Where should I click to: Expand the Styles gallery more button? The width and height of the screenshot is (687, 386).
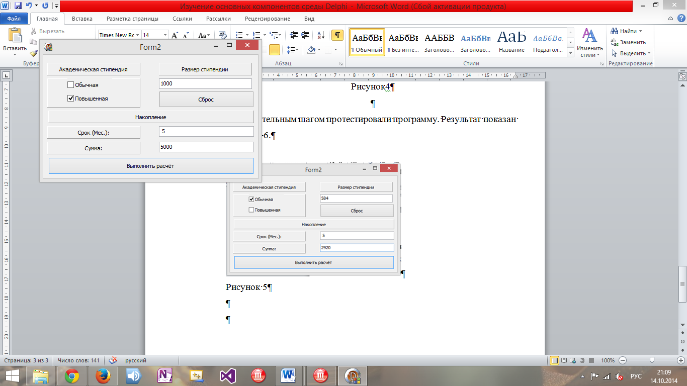click(571, 53)
